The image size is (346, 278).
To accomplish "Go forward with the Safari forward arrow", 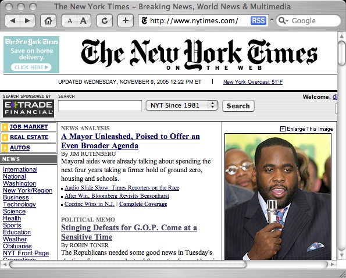I will tap(27, 21).
